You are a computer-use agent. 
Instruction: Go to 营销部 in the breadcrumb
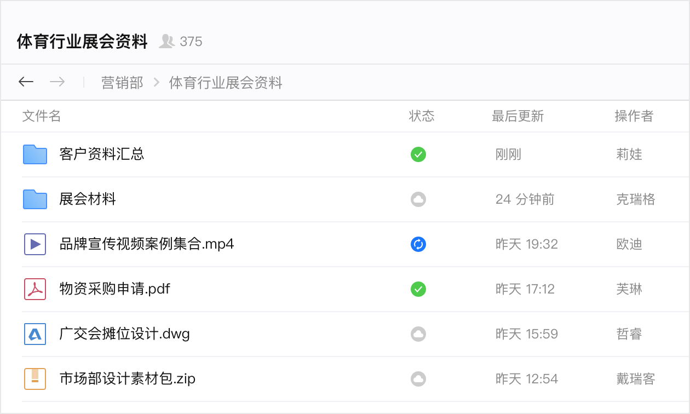pos(122,83)
